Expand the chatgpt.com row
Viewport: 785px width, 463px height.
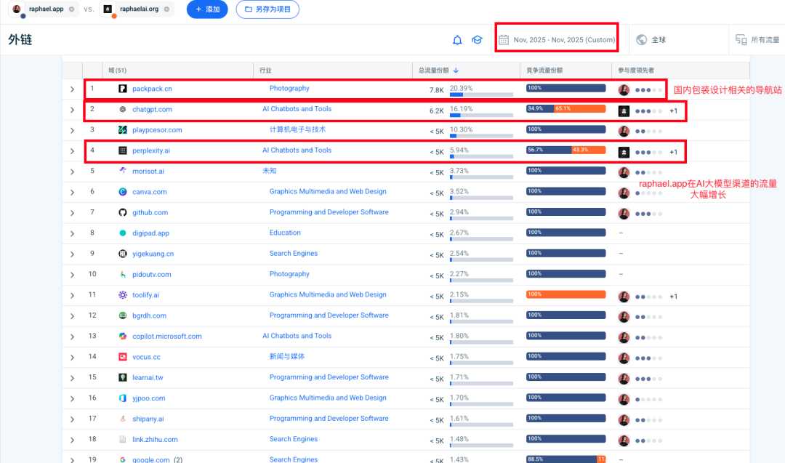pyautogui.click(x=72, y=110)
